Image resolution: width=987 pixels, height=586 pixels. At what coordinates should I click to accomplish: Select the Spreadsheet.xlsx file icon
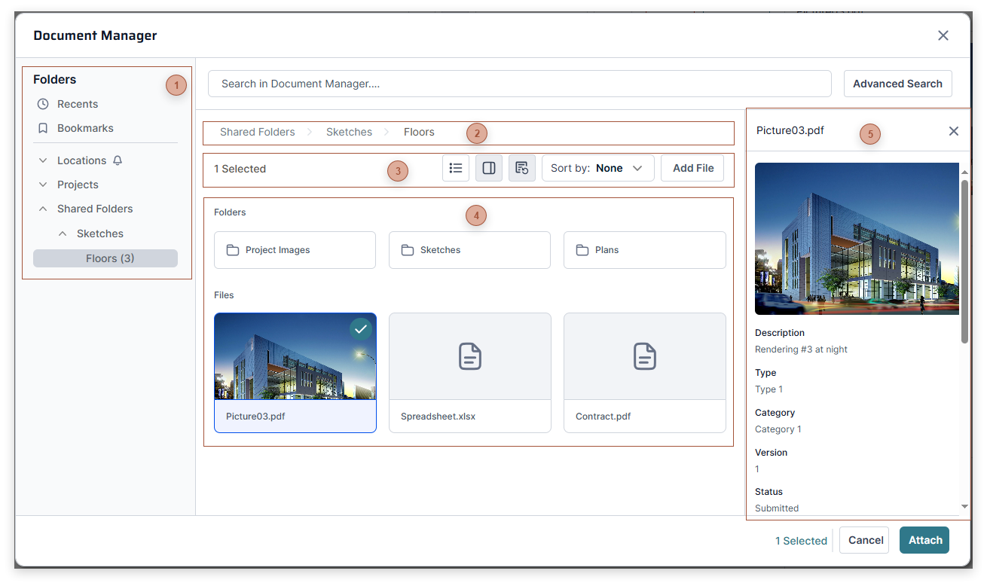[469, 356]
